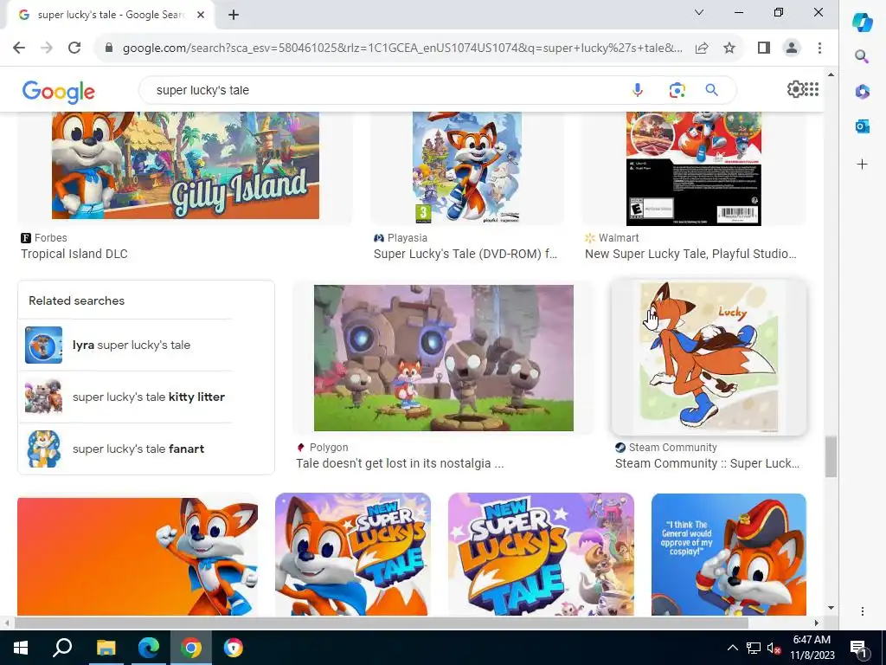Select the super lucky's tale tab
Viewport: 886px width, 665px height.
[110, 16]
